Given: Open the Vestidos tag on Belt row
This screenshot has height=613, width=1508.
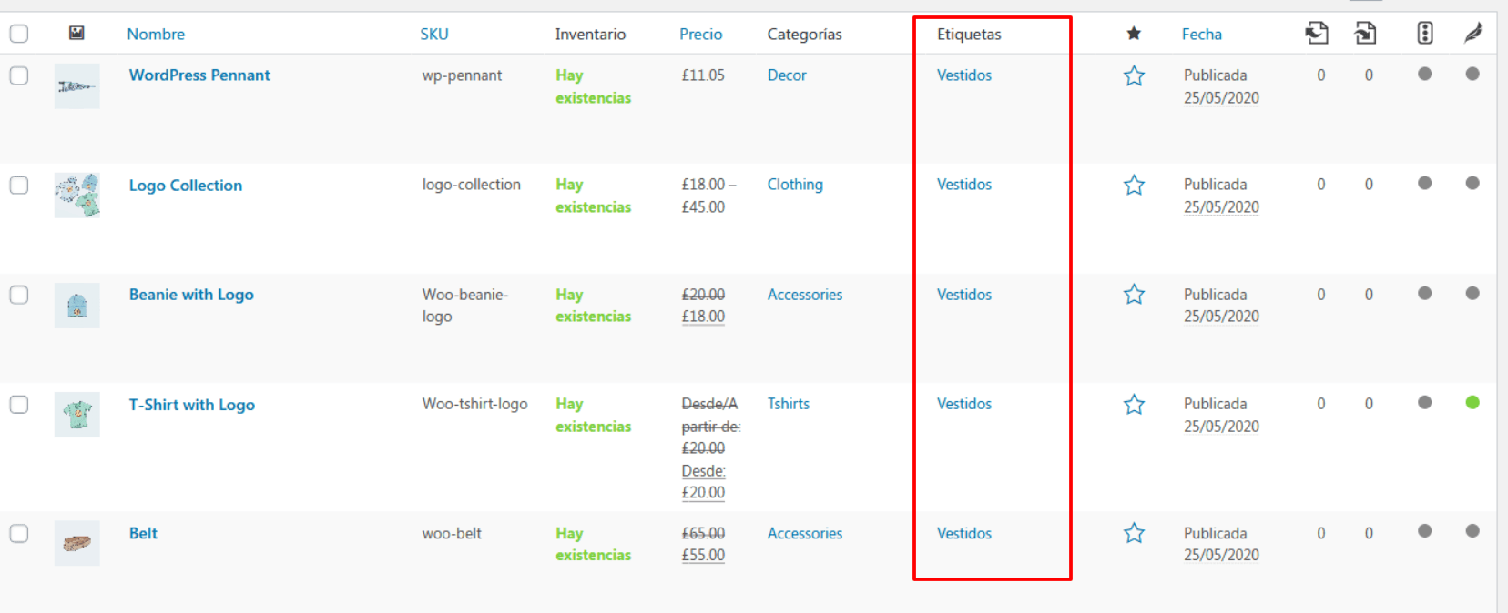Looking at the screenshot, I should 964,534.
